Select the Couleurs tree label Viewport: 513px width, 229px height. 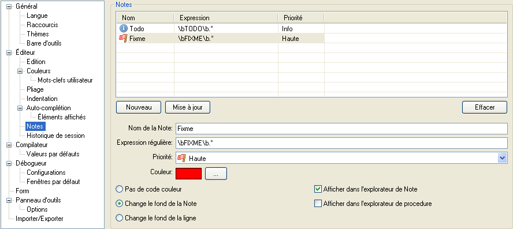click(x=39, y=71)
